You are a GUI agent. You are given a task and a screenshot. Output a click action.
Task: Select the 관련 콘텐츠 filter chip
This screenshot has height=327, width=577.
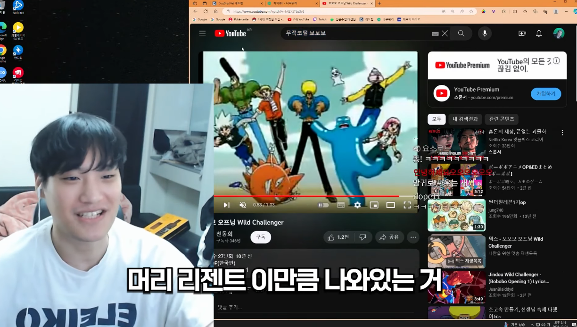(502, 119)
